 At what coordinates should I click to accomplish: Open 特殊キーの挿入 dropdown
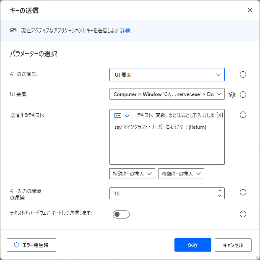point(132,174)
